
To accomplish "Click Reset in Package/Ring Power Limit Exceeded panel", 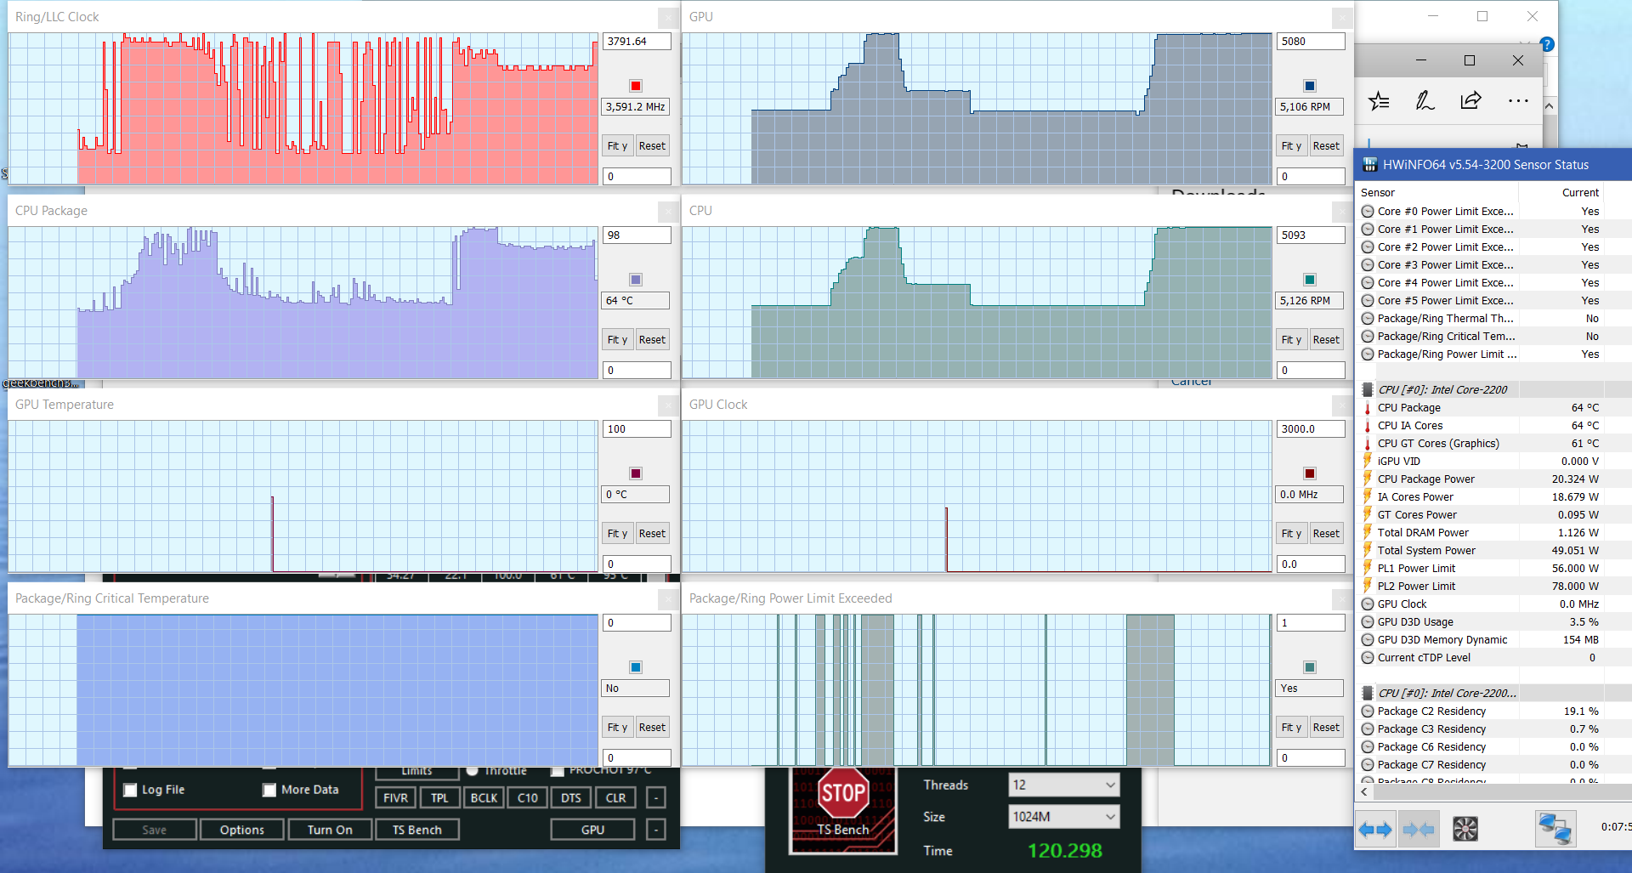I will pyautogui.click(x=1326, y=728).
